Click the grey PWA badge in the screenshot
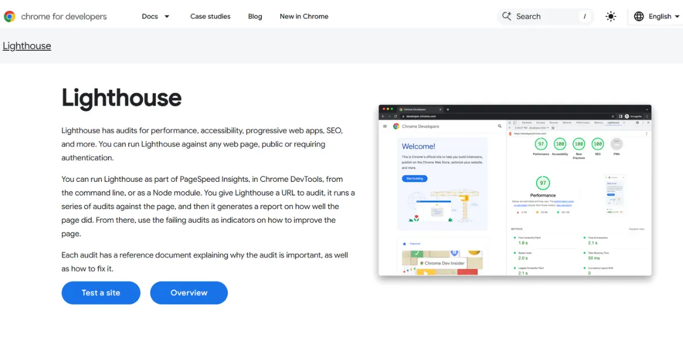 click(617, 144)
